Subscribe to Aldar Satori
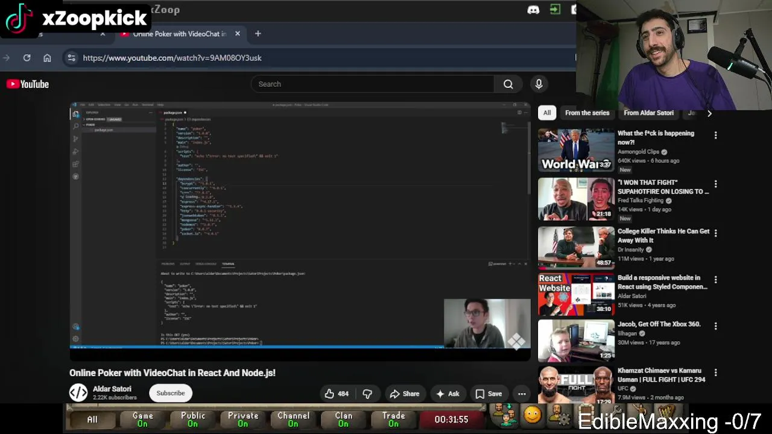 171,393
